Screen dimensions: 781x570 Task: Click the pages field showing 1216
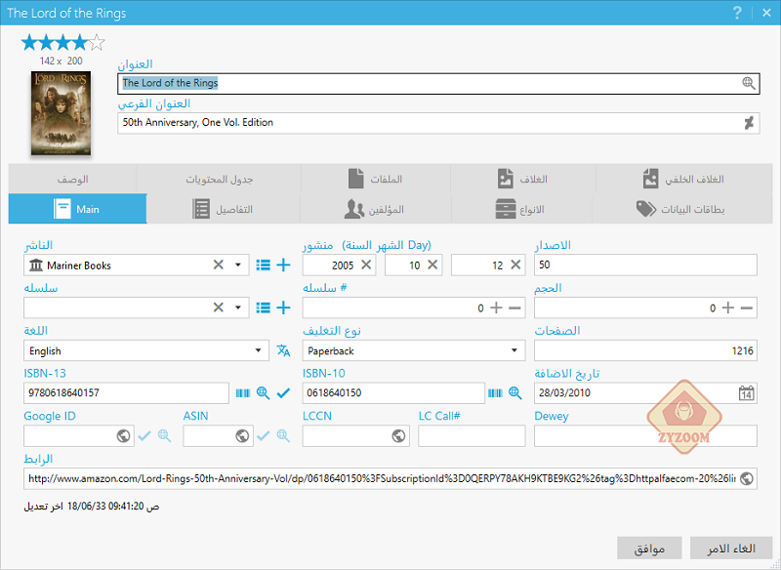click(645, 350)
